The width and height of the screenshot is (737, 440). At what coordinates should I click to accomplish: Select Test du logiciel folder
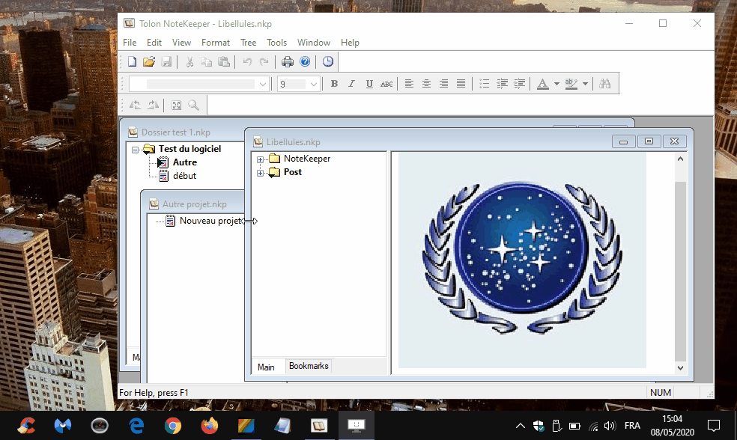tap(190, 149)
